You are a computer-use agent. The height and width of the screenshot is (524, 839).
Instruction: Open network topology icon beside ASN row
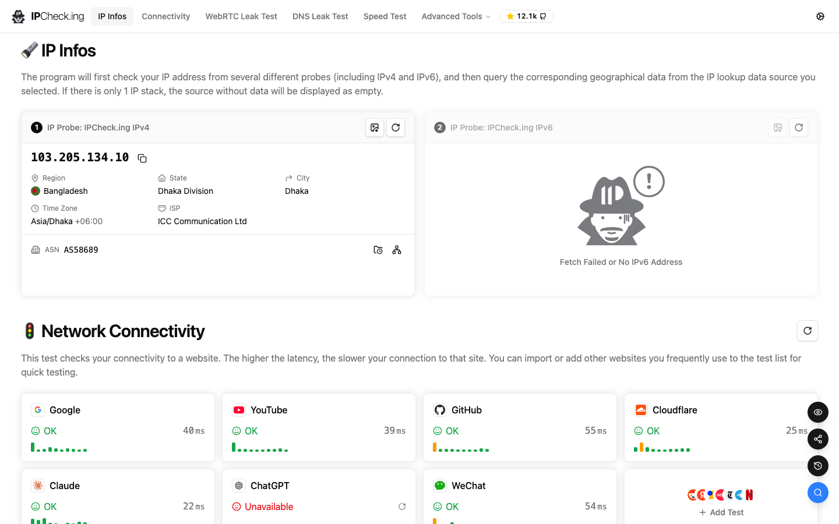pyautogui.click(x=397, y=250)
